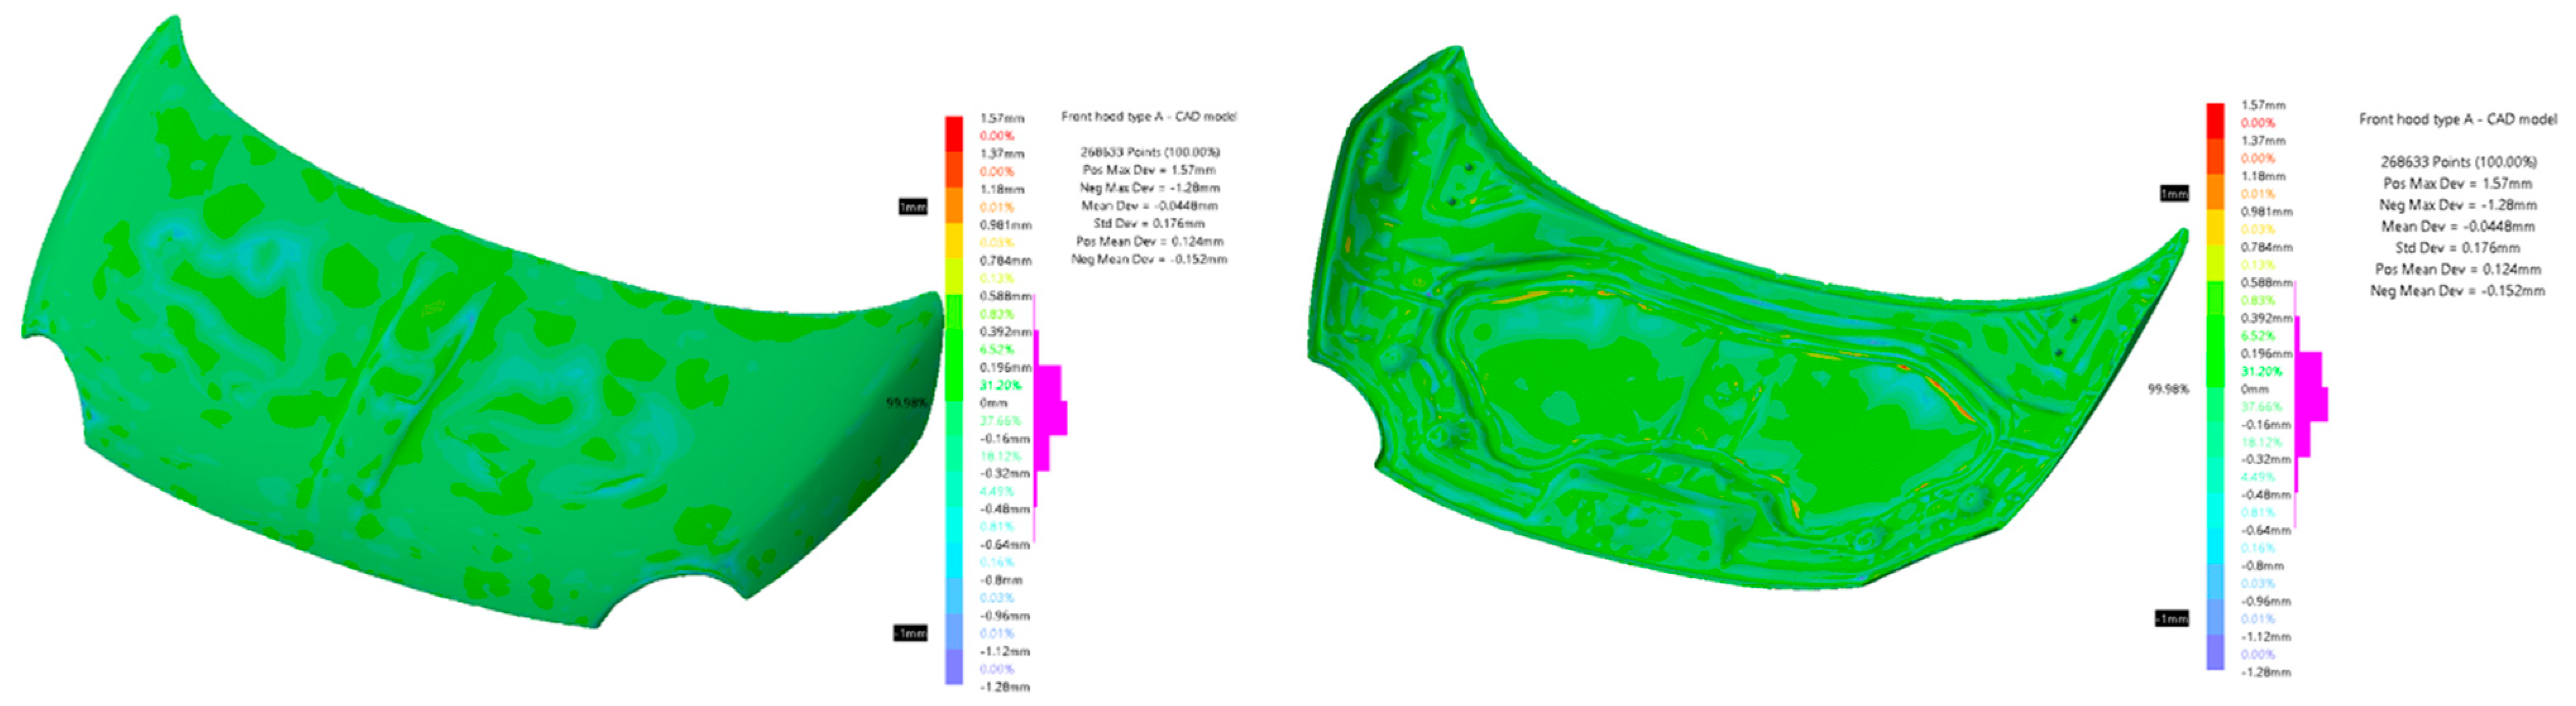Click the -1.28mm label in the outer-surface view legend

click(x=1005, y=687)
